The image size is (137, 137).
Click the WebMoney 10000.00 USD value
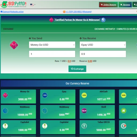coord(25,115)
